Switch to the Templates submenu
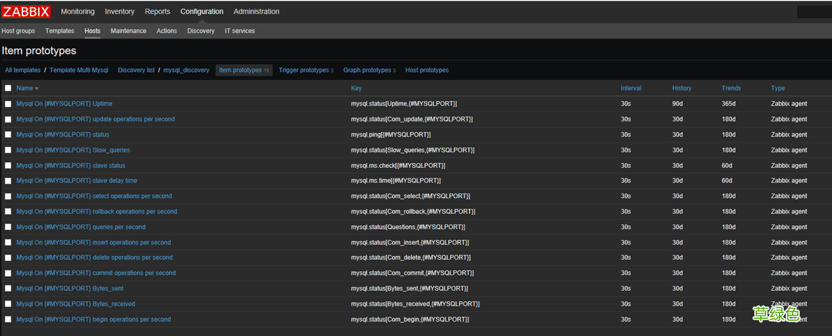 tap(60, 31)
